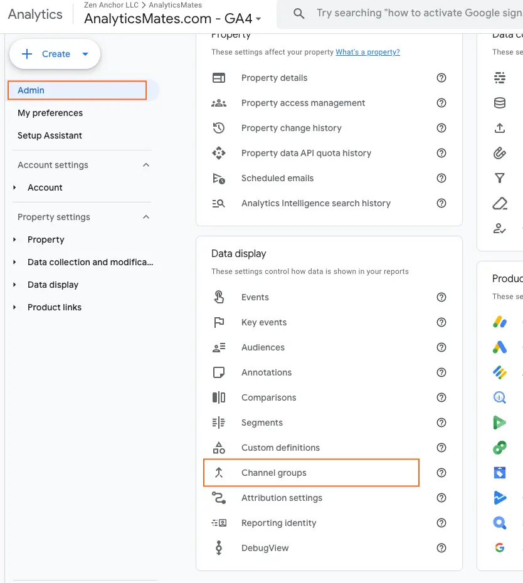Click the Audiences icon
Image resolution: width=523 pixels, height=583 pixels.
219,347
